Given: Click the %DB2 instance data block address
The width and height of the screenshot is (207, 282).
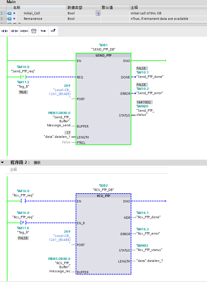Looking at the screenshot, I should pyautogui.click(x=103, y=186).
